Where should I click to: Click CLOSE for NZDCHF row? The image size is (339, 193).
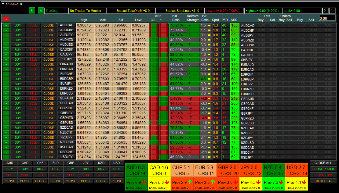(49, 133)
